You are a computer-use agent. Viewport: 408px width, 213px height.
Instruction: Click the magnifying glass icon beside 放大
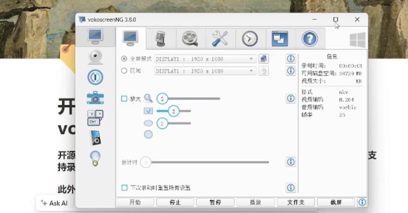[x=148, y=98]
